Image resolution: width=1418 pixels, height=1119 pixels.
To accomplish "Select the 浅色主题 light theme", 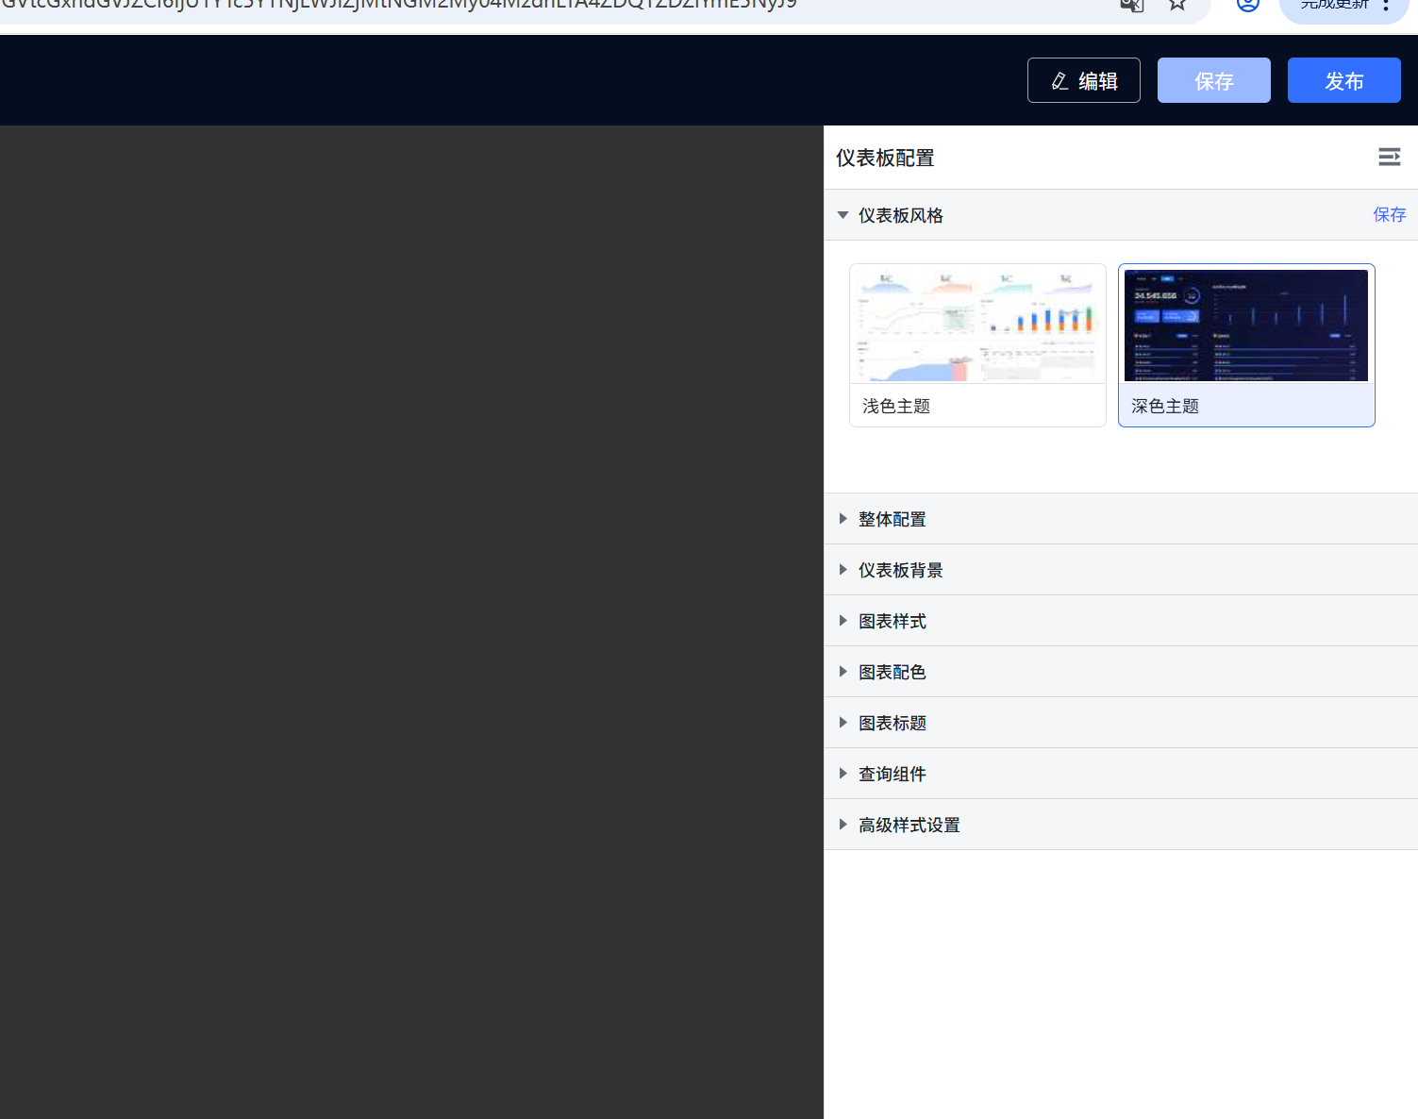I will click(977, 345).
